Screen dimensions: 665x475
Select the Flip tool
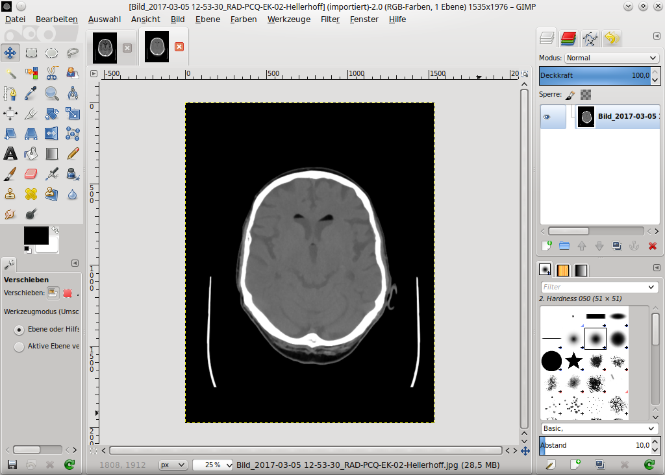(52, 134)
